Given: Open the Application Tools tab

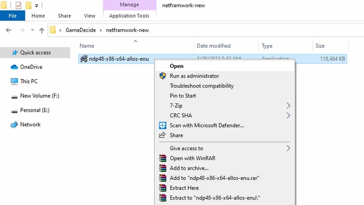Looking at the screenshot, I should pos(129,16).
